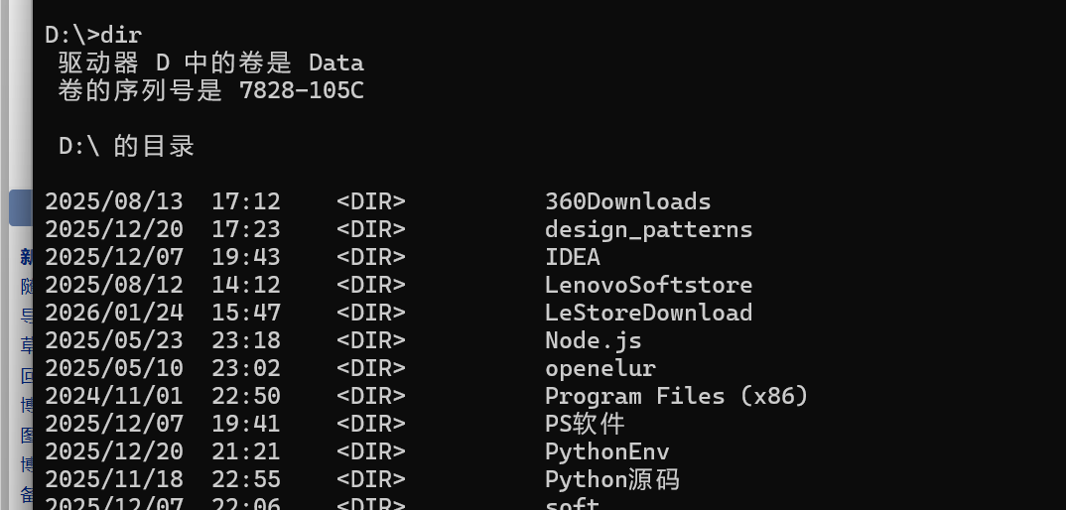
Task: Click the volume serial number 7828-105C
Action: 302,90
